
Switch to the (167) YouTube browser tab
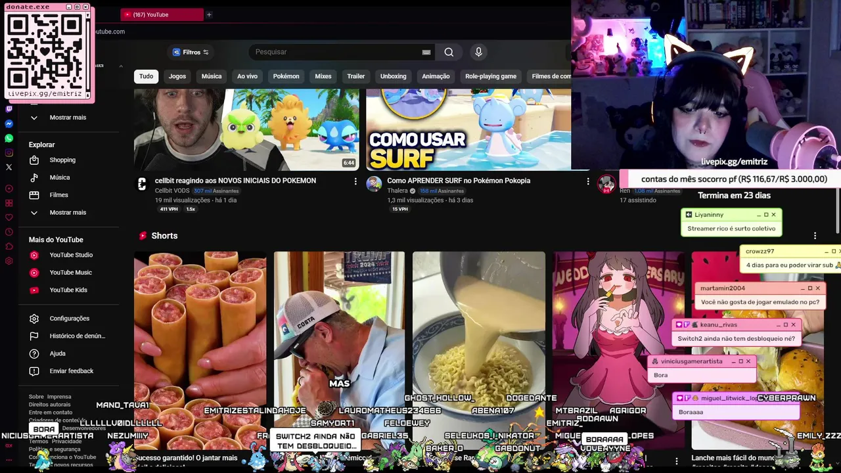click(x=162, y=14)
